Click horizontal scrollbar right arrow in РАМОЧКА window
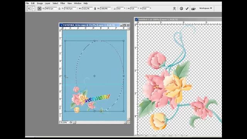247x139 pixels. [125, 122]
